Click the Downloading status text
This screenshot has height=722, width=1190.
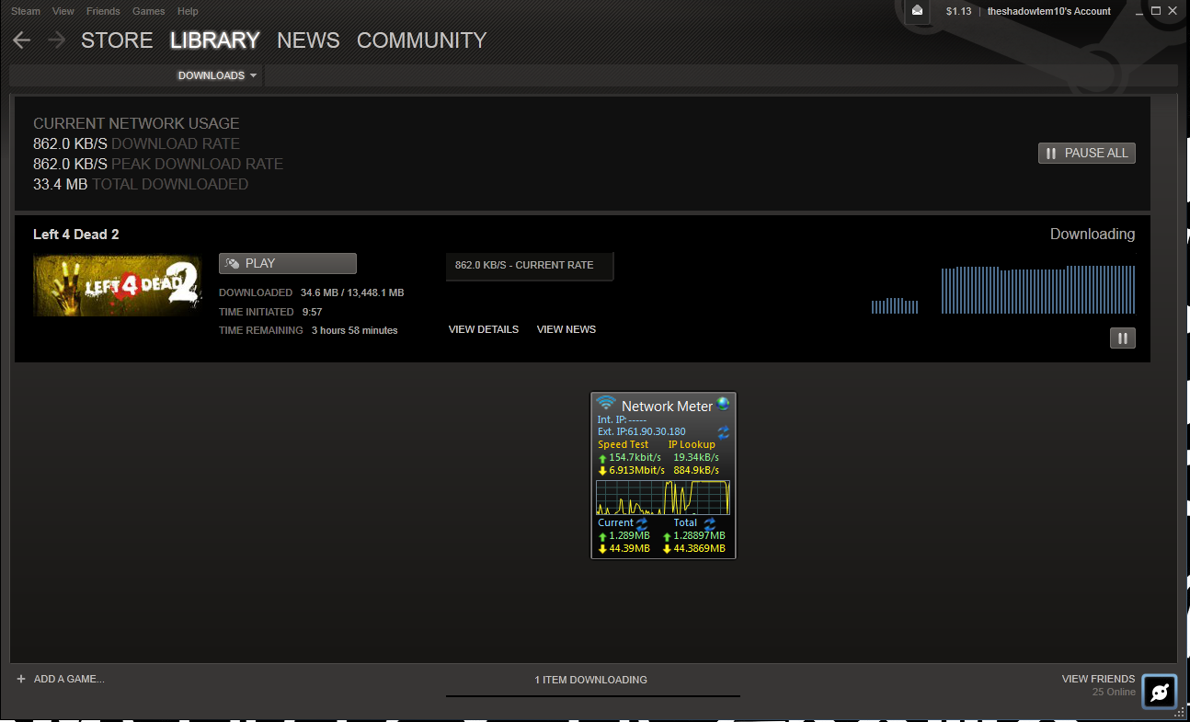pos(1093,235)
